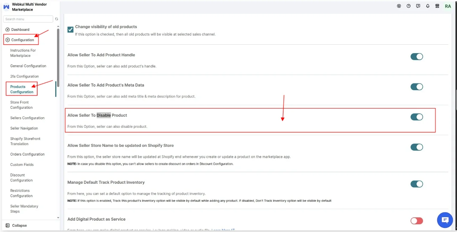The height and width of the screenshot is (232, 457).
Task: Click heading 'Add Digital Product as Service'
Action: pyautogui.click(x=96, y=219)
